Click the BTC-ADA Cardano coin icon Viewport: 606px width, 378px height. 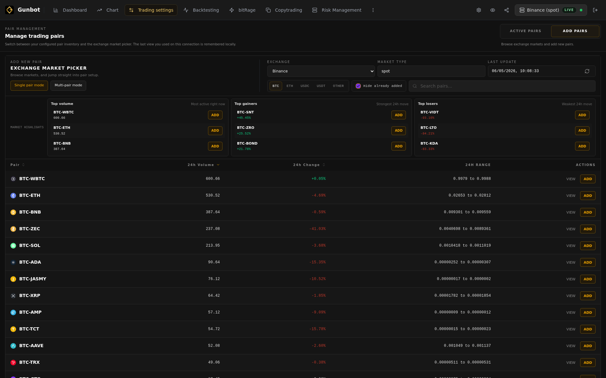click(13, 262)
